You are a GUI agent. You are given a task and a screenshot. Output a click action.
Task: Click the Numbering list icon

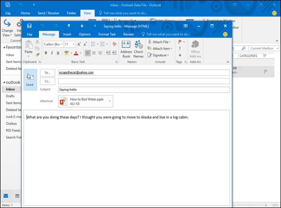point(103,44)
